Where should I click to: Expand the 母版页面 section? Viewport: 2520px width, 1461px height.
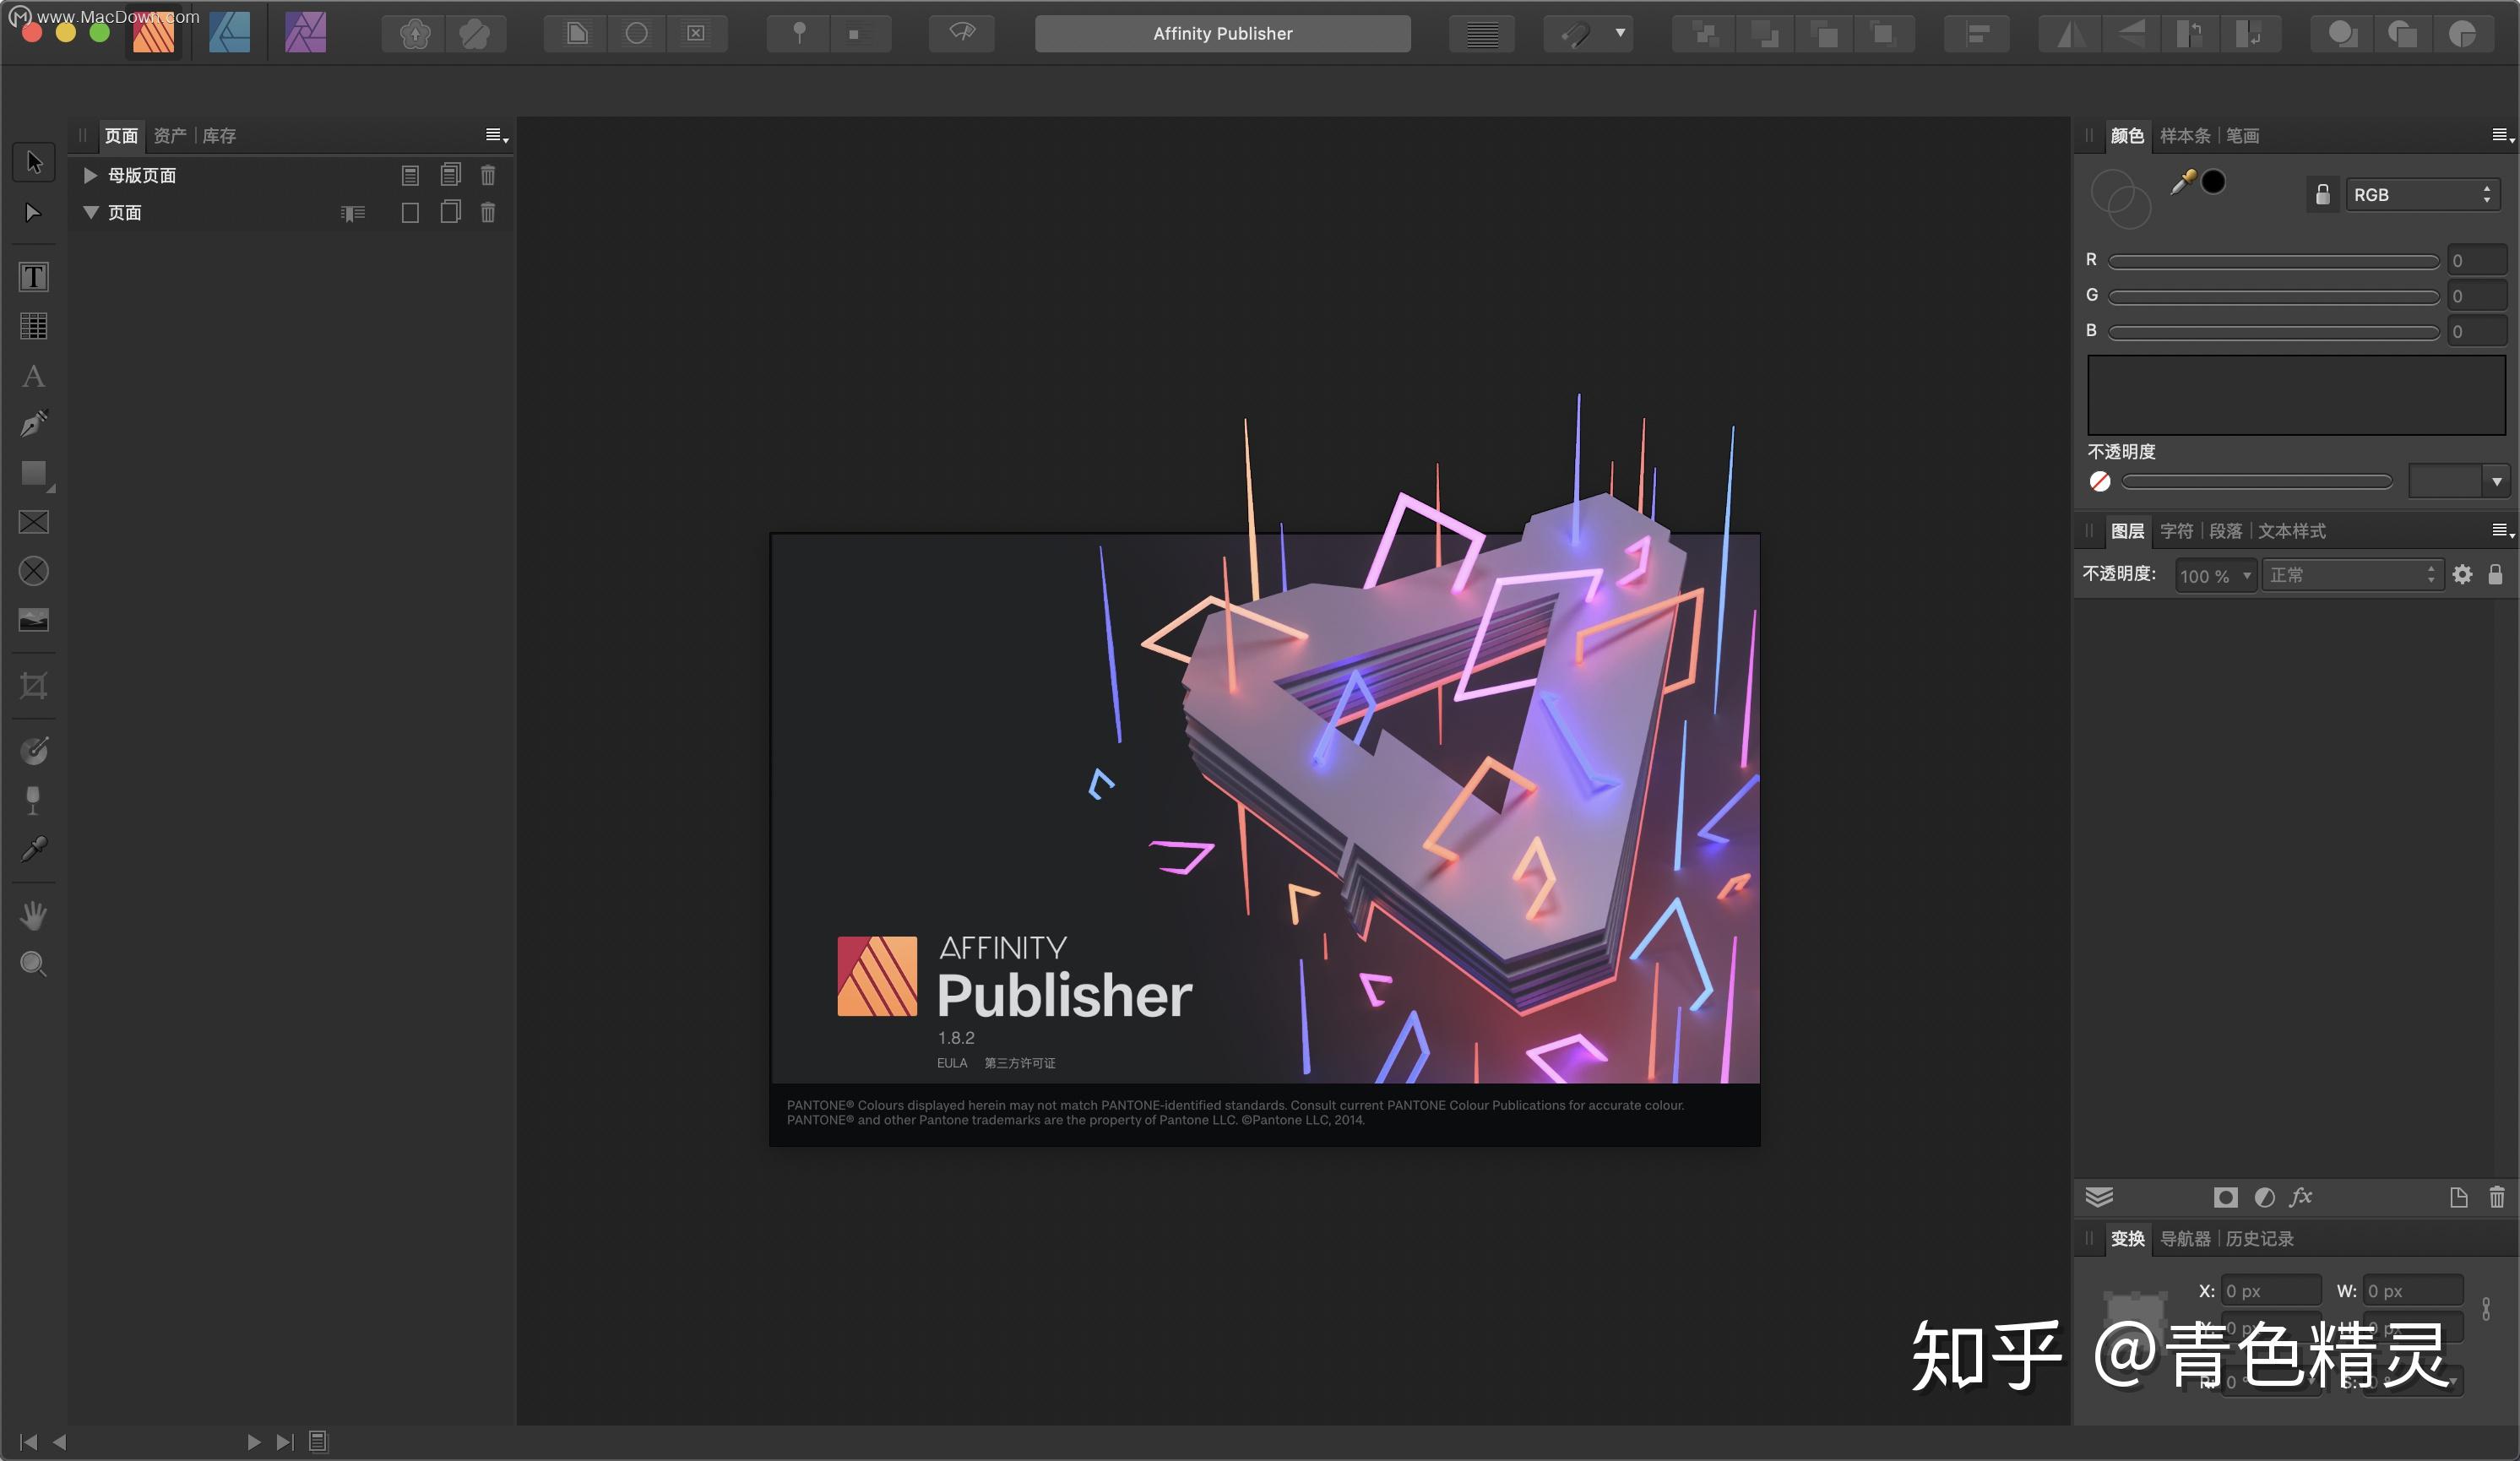click(90, 175)
